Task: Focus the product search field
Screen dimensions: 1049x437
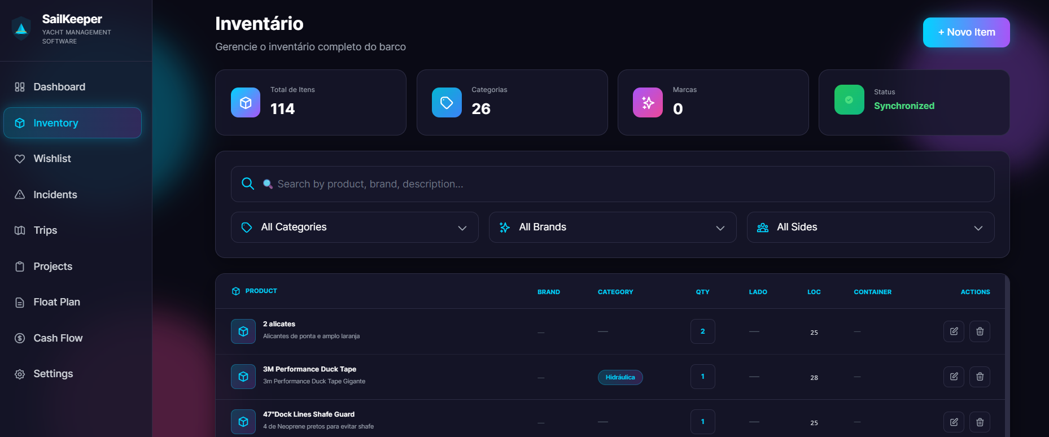Action: tap(621, 184)
